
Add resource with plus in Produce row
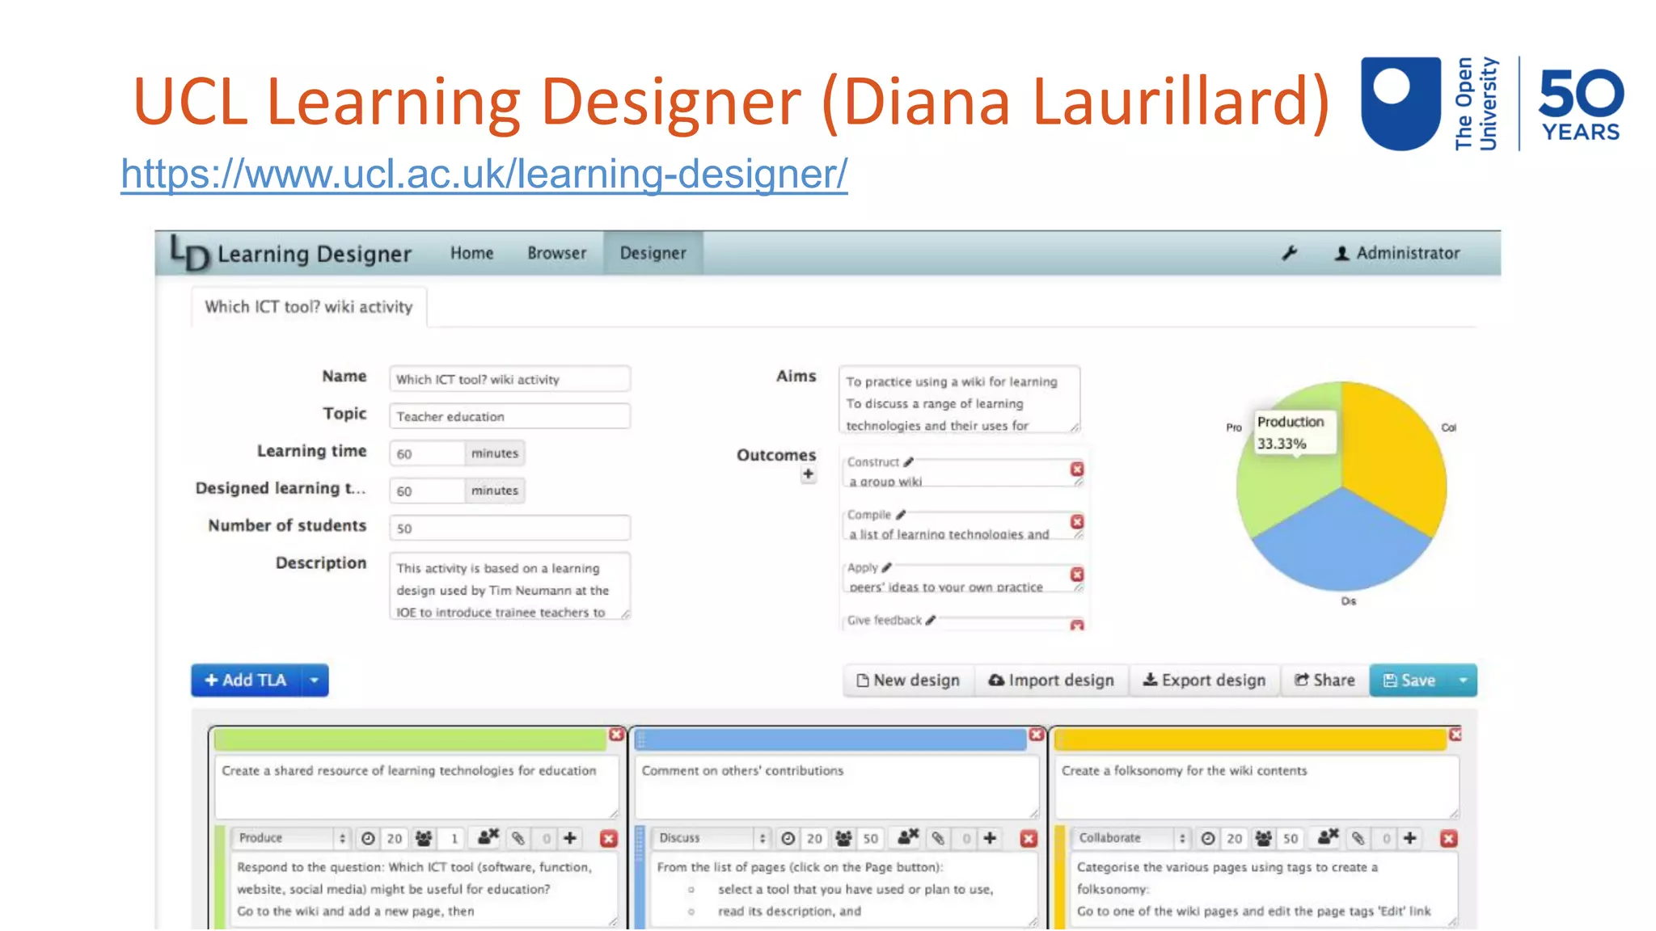570,838
